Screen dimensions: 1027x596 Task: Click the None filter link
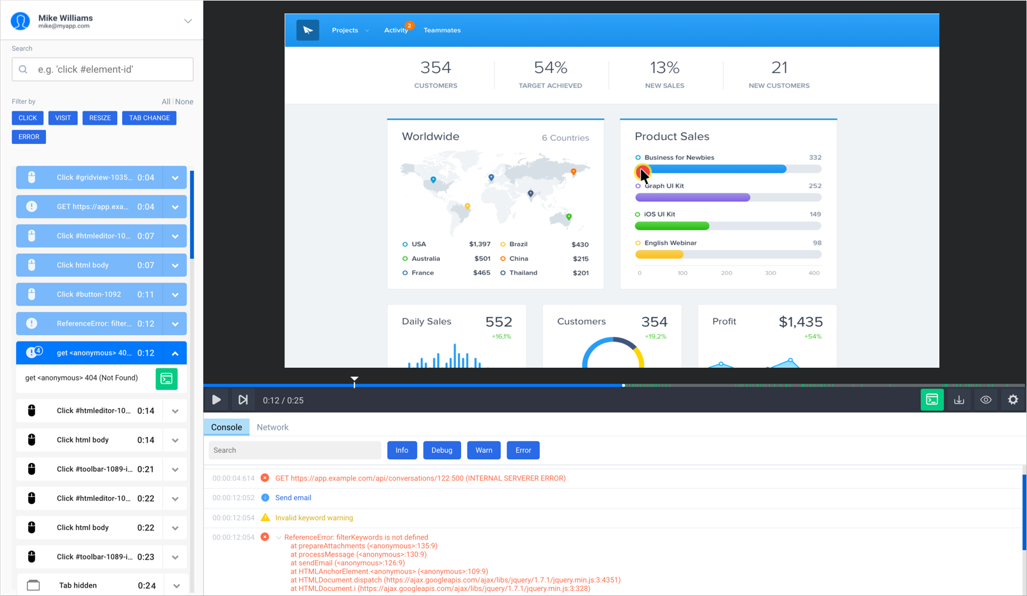184,102
